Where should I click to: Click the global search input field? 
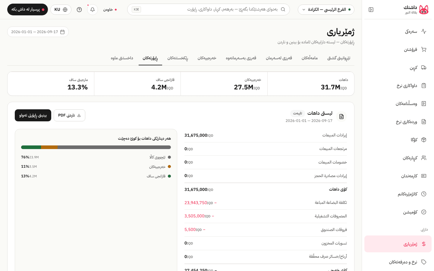point(209,10)
